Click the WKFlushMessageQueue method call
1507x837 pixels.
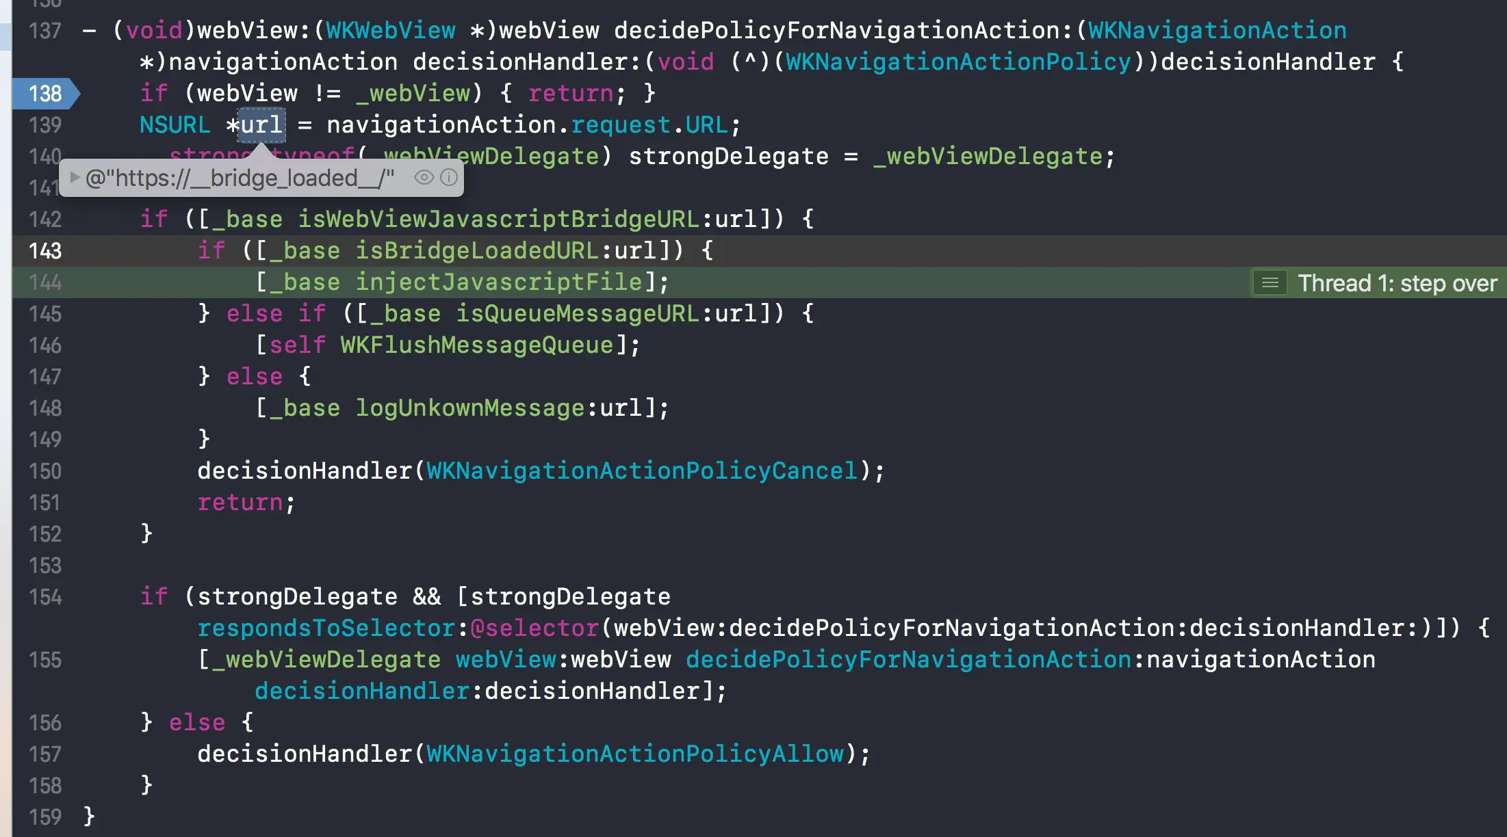476,345
